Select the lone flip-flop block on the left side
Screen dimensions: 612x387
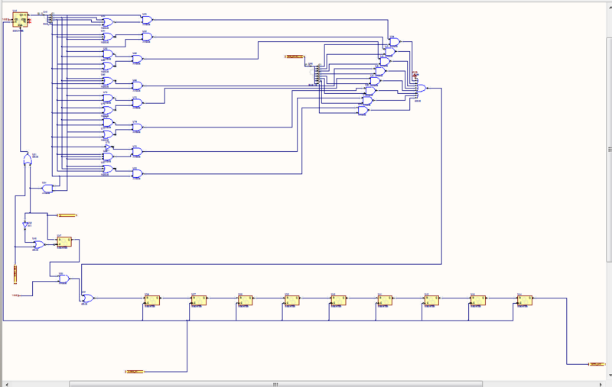pyautogui.click(x=64, y=242)
